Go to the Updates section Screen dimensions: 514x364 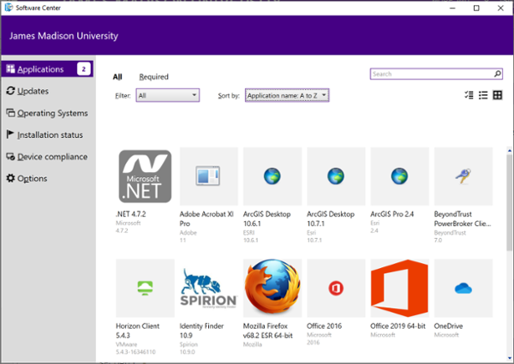(33, 91)
